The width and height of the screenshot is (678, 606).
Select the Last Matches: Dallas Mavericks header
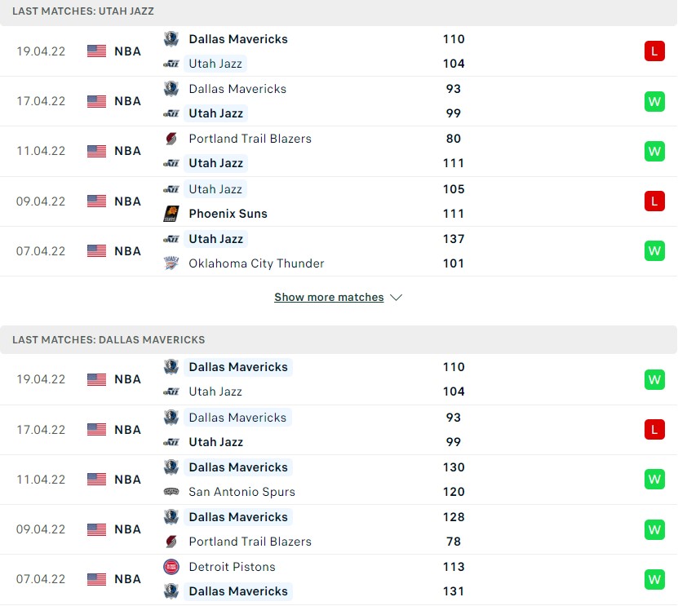pos(109,339)
